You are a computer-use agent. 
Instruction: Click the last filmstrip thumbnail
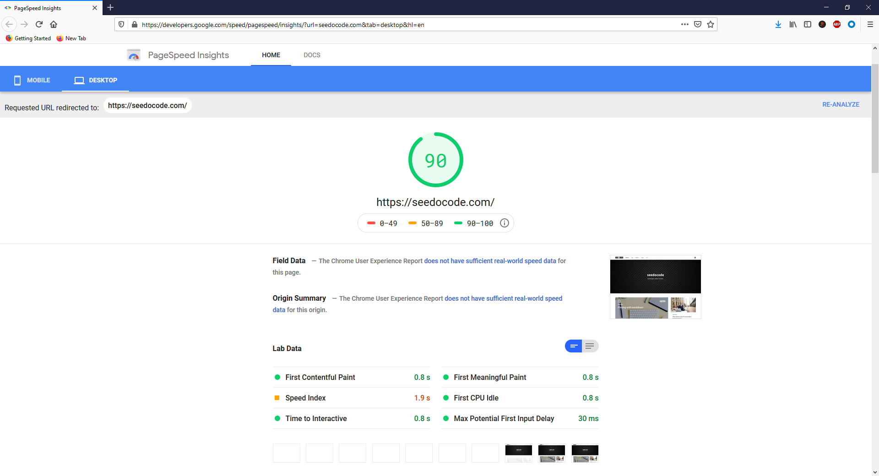tap(585, 453)
